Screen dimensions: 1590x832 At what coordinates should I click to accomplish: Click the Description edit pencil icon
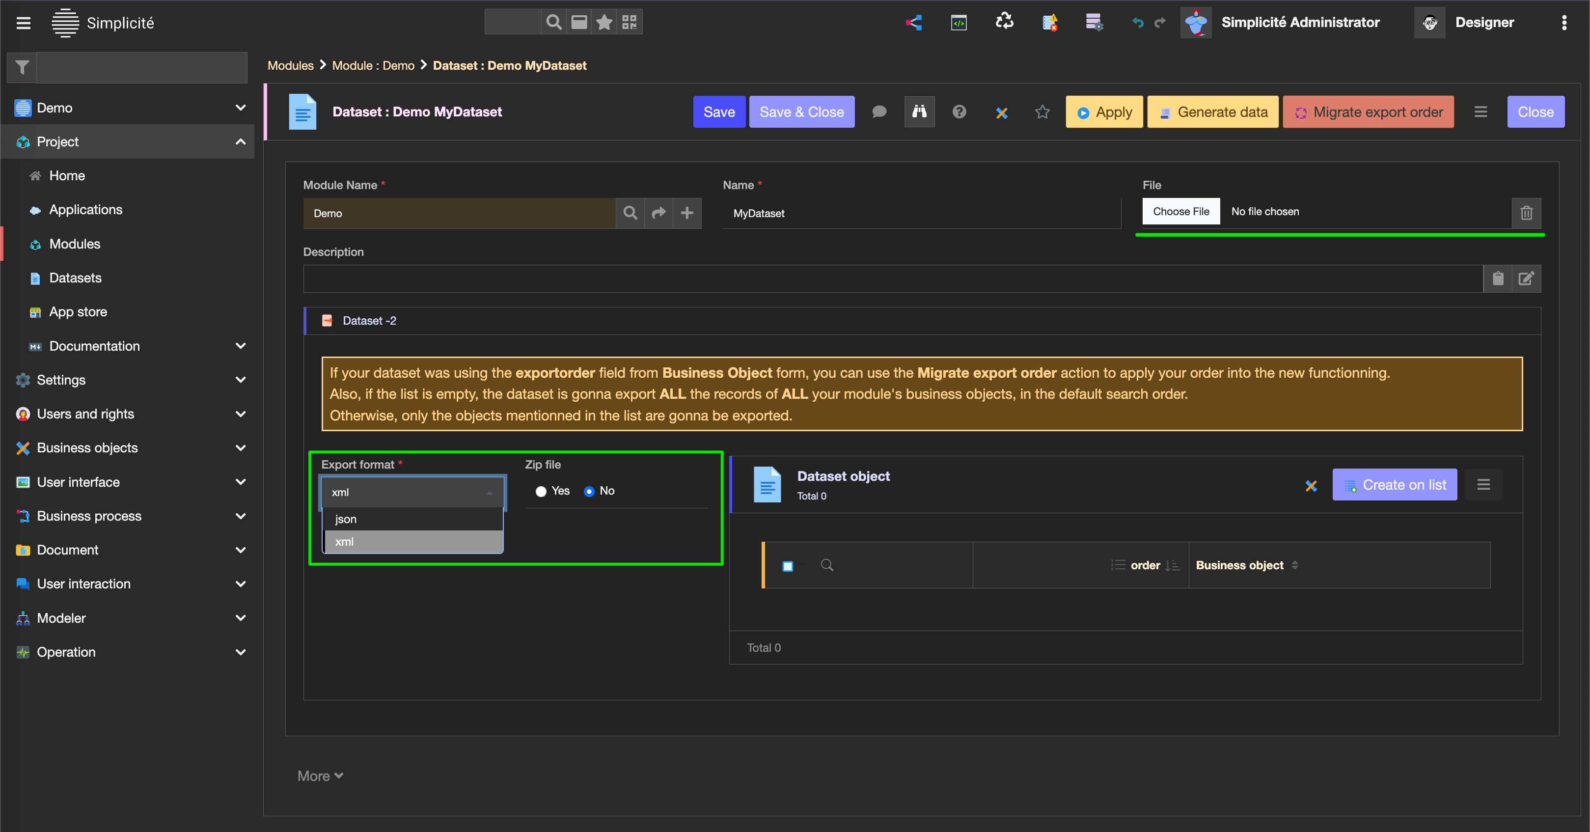click(x=1526, y=278)
